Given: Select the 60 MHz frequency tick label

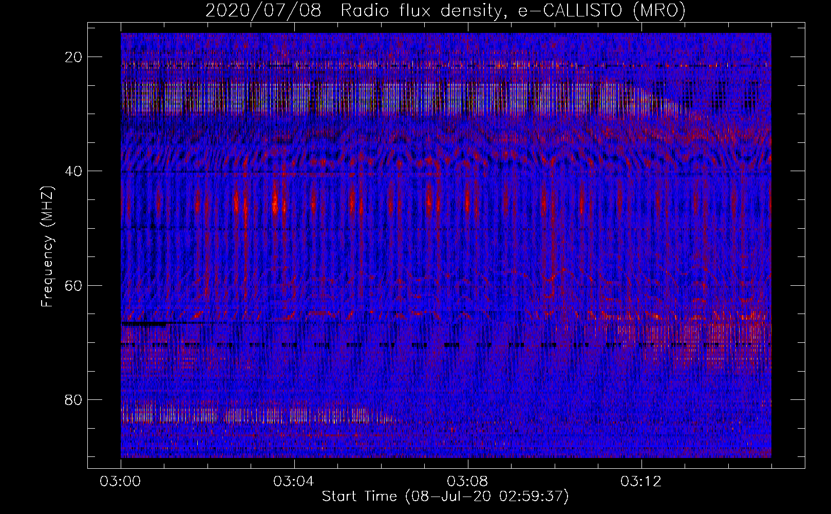Looking at the screenshot, I should click(74, 285).
